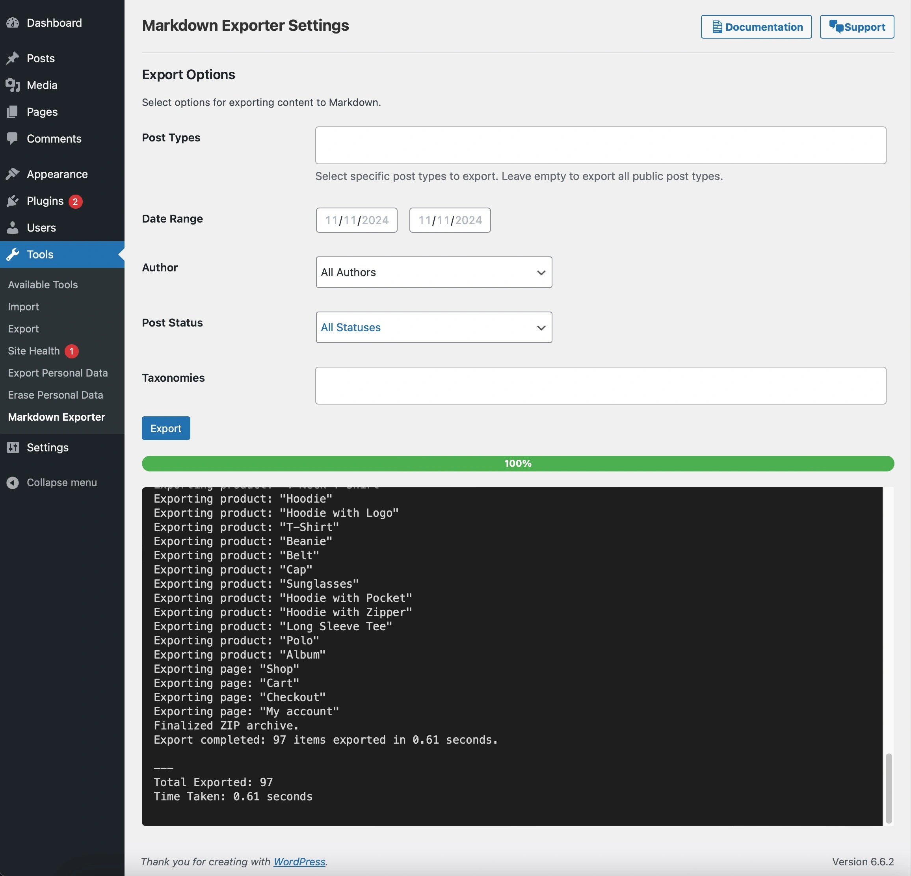
Task: Click log line Exporting page "My account"
Action: (246, 711)
